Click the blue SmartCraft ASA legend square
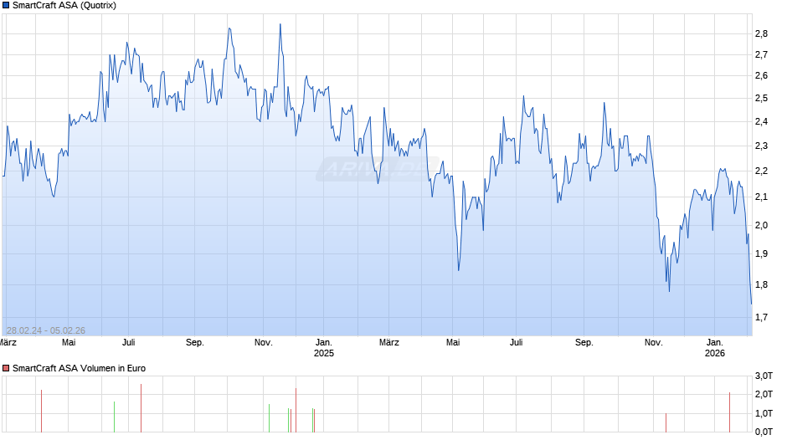The image size is (787, 440). 6,6
